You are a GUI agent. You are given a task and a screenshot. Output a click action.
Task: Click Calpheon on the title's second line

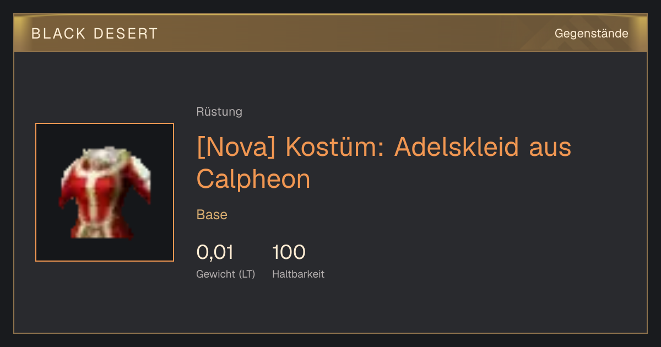253,179
